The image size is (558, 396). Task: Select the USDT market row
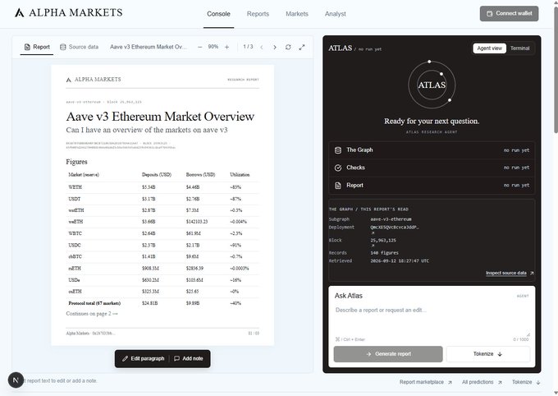tap(162, 199)
